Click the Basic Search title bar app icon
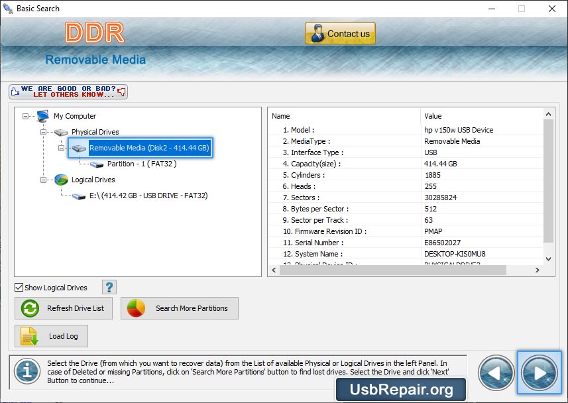The width and height of the screenshot is (568, 403). click(7, 9)
